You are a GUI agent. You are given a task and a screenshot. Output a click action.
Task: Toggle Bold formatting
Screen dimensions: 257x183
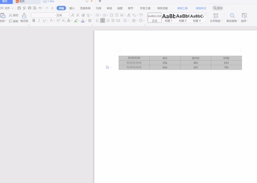click(34, 21)
